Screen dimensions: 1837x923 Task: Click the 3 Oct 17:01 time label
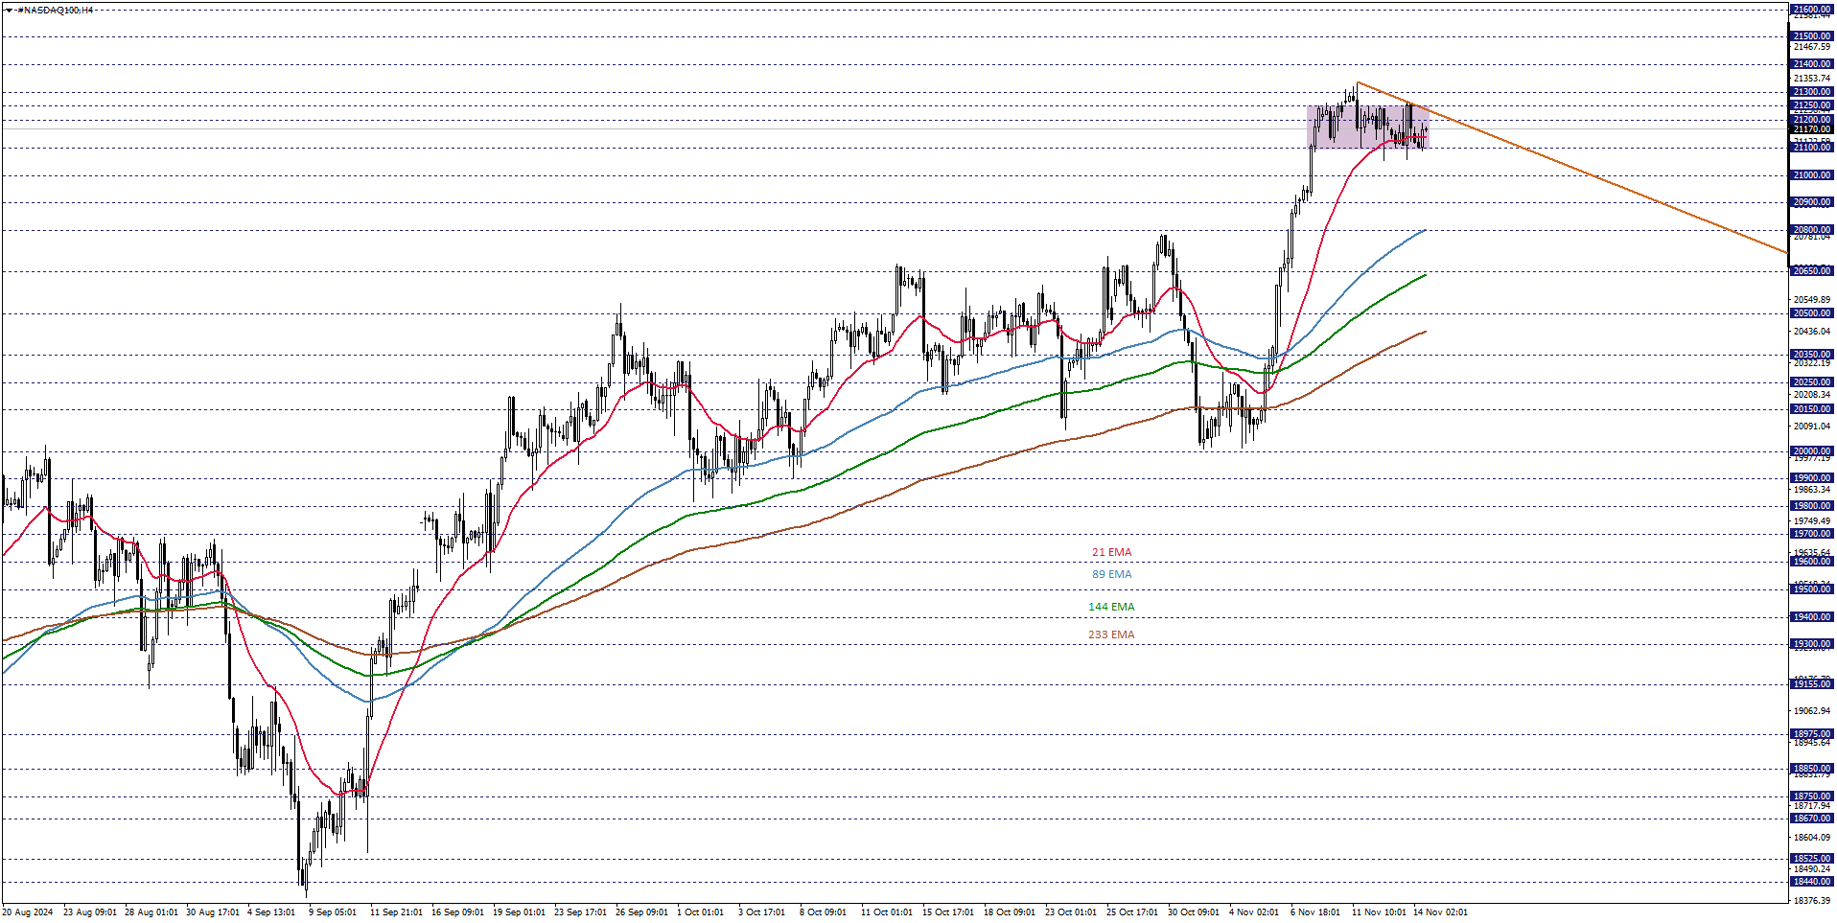click(x=762, y=912)
